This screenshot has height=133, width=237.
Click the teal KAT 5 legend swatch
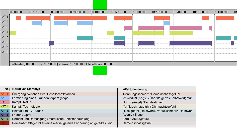(5, 111)
